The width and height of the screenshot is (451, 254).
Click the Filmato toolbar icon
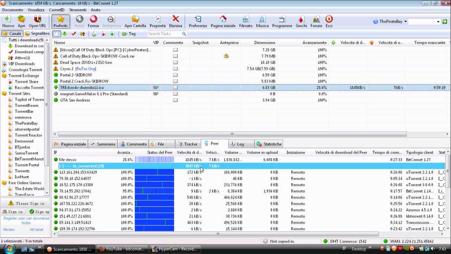click(246, 22)
